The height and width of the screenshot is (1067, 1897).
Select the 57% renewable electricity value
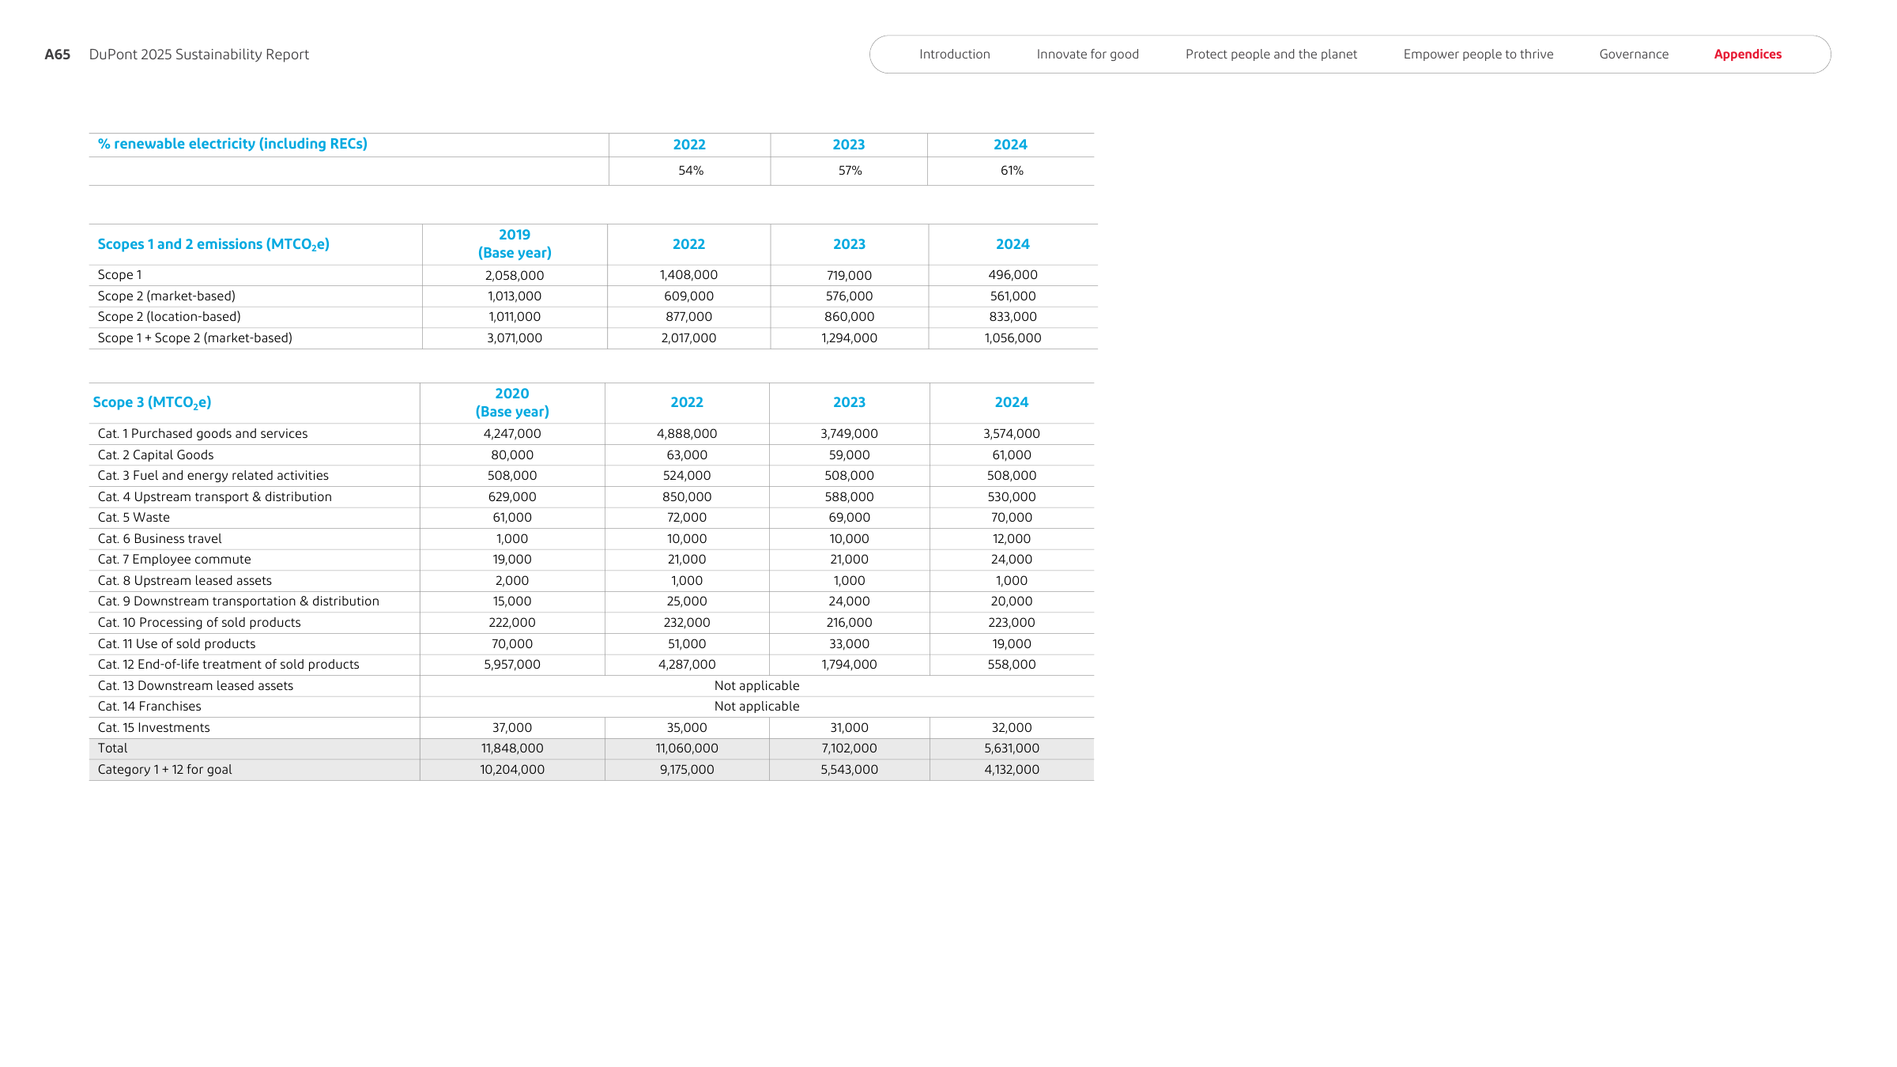click(850, 171)
